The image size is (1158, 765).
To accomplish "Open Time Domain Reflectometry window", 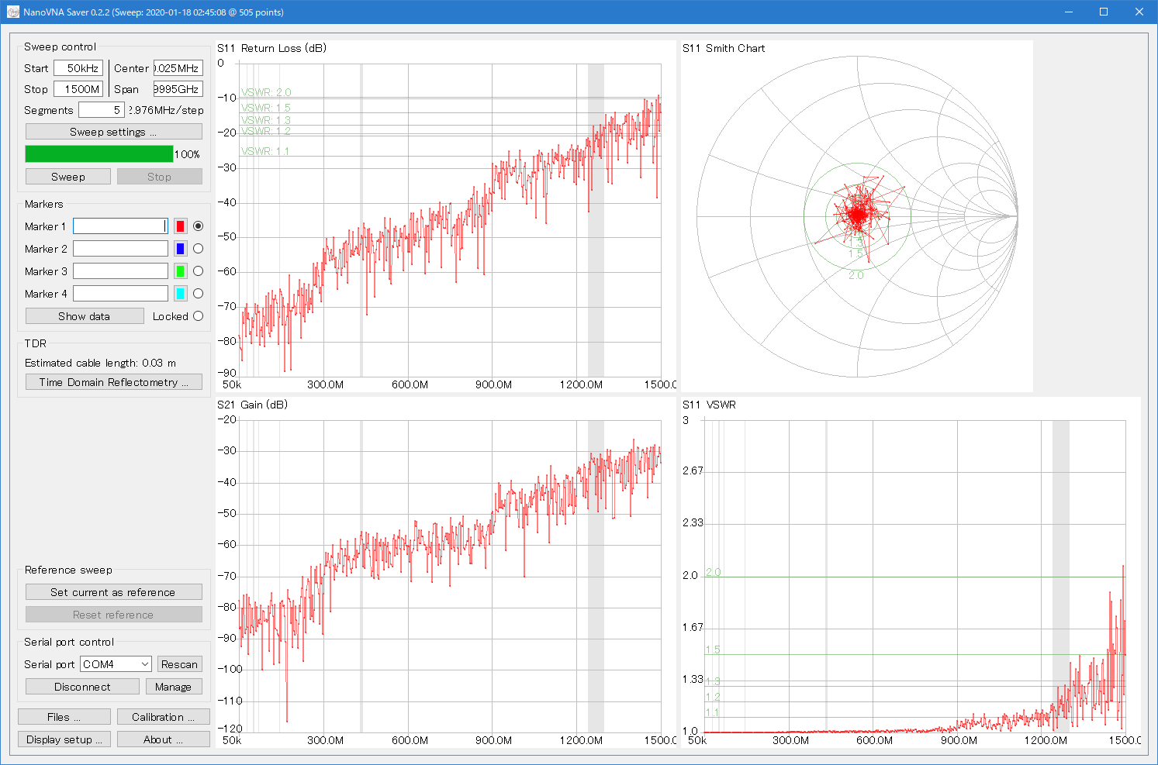I will pos(114,382).
